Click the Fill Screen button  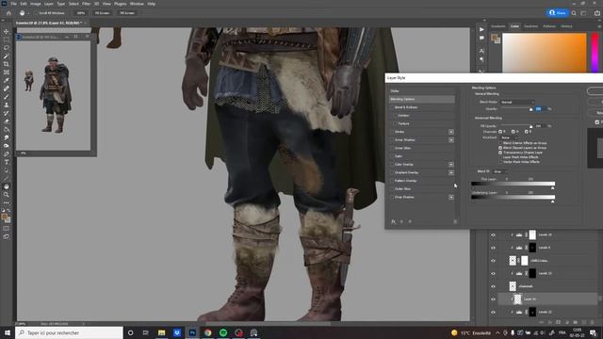(x=127, y=13)
